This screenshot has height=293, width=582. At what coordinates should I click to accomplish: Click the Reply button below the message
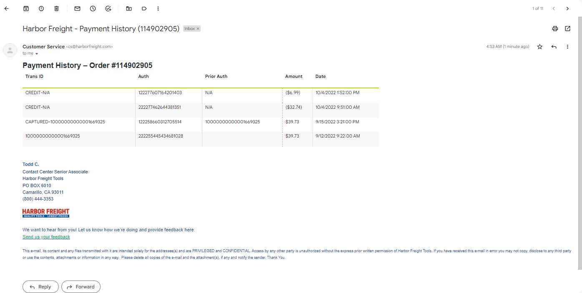click(40, 287)
